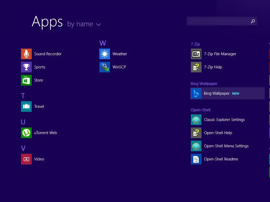Image resolution: width=270 pixels, height=202 pixels.
Task: Select the Open-Shell group heading
Action: [x=201, y=110]
